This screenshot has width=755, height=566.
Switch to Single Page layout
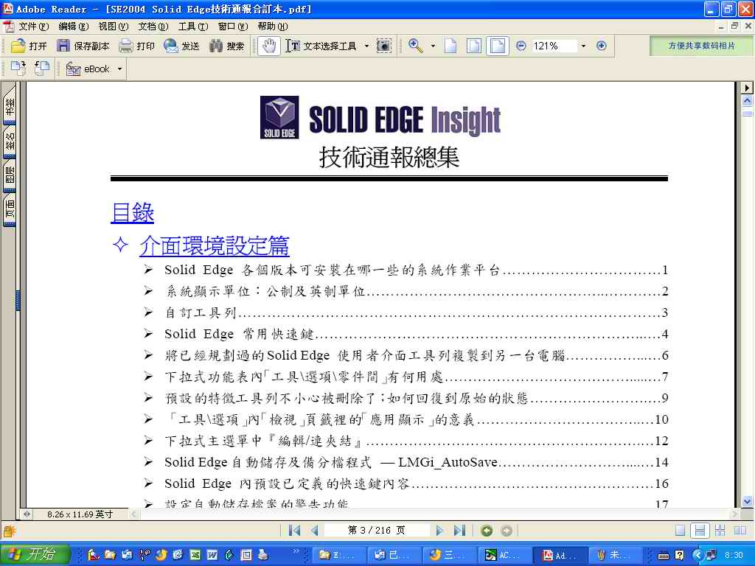pyautogui.click(x=680, y=531)
